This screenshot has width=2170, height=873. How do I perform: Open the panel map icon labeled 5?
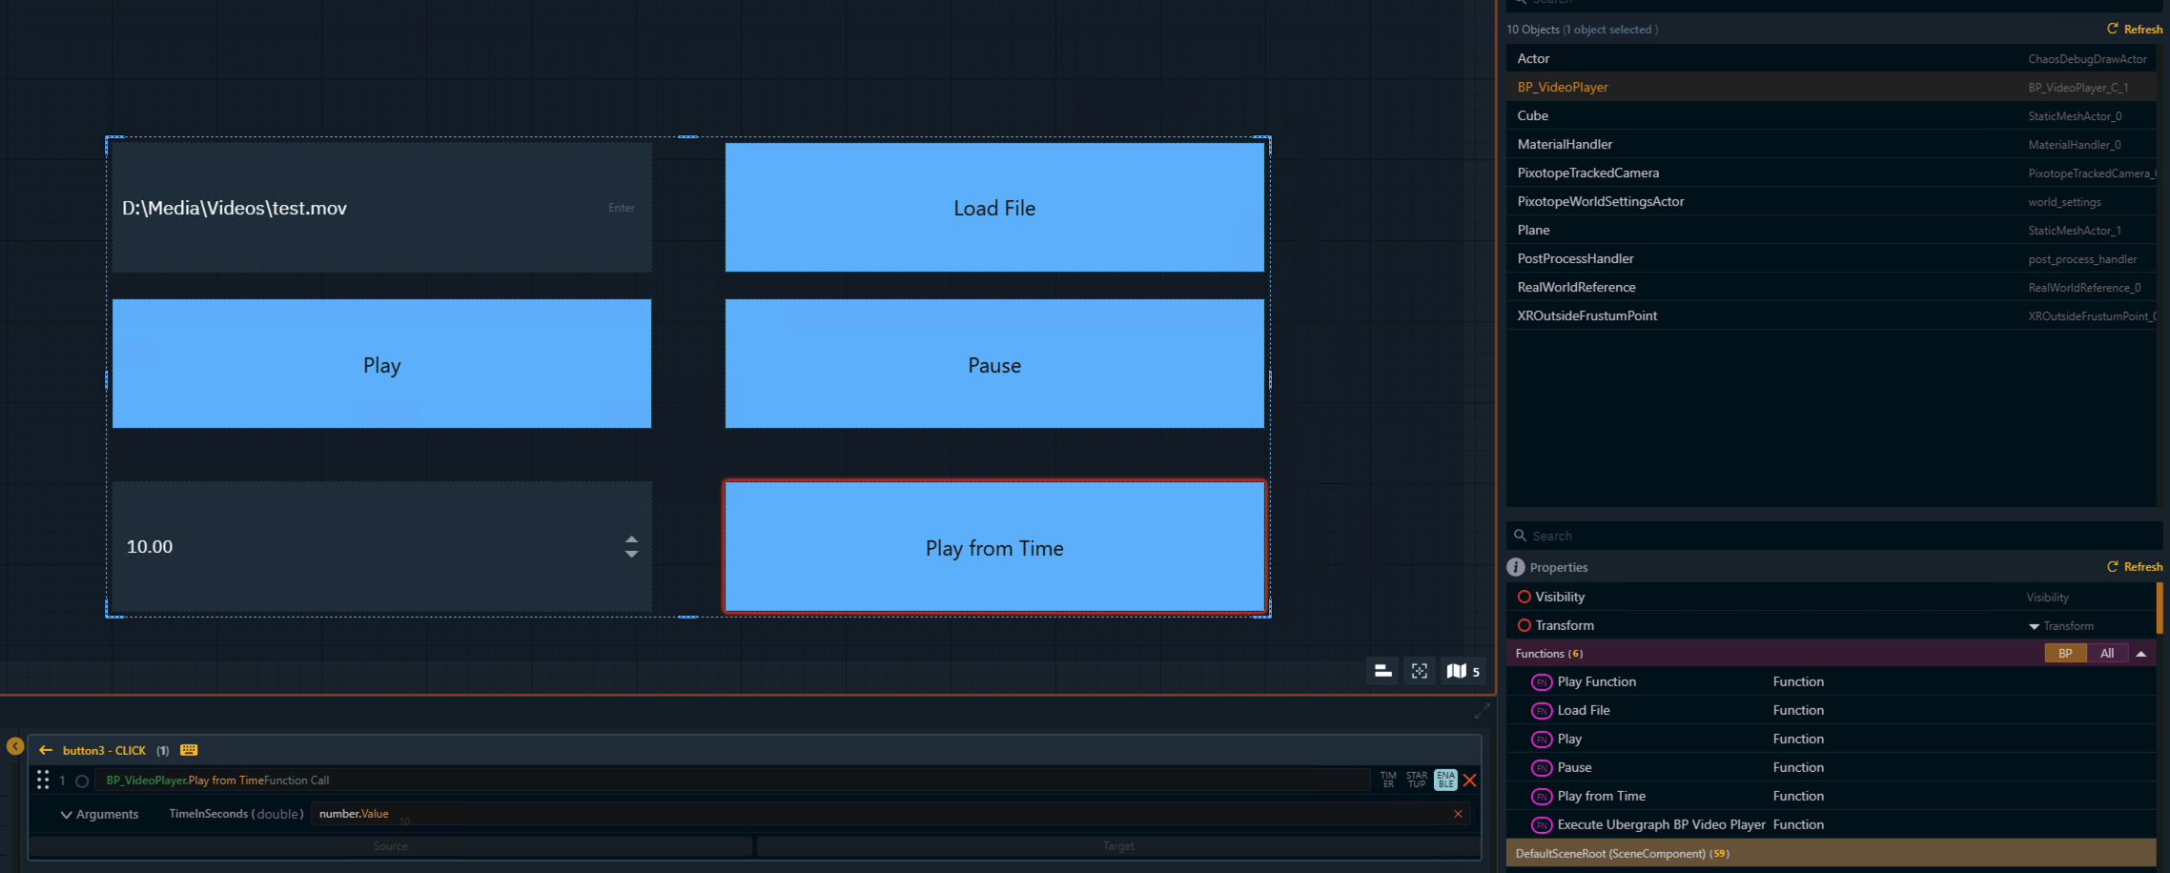[1463, 671]
